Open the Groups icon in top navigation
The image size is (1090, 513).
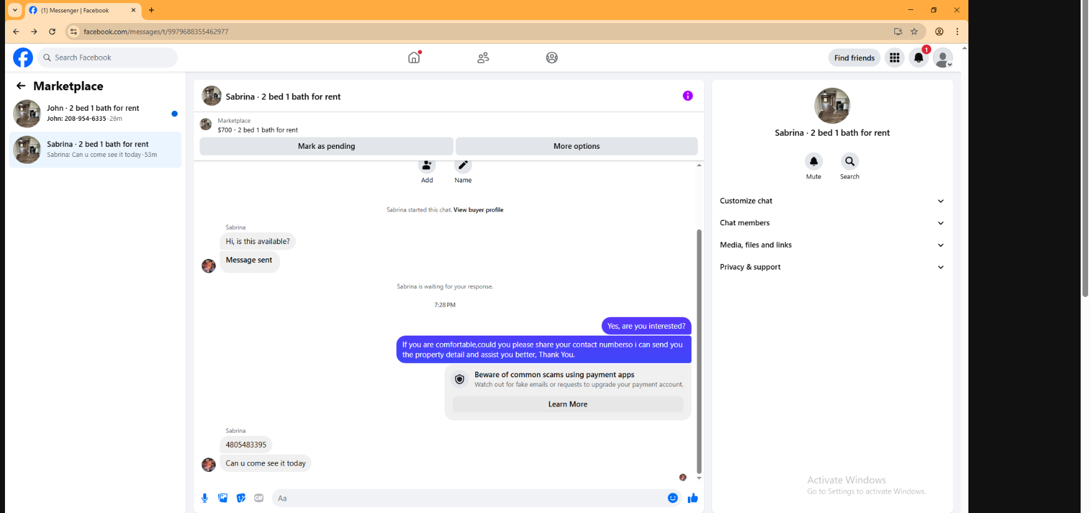pyautogui.click(x=552, y=57)
